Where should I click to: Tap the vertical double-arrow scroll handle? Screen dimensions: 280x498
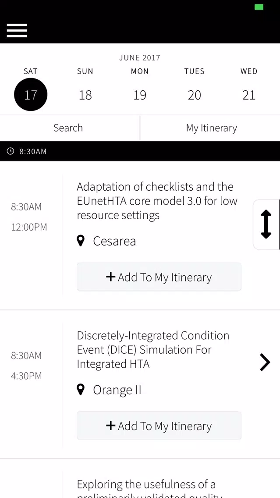point(266,224)
